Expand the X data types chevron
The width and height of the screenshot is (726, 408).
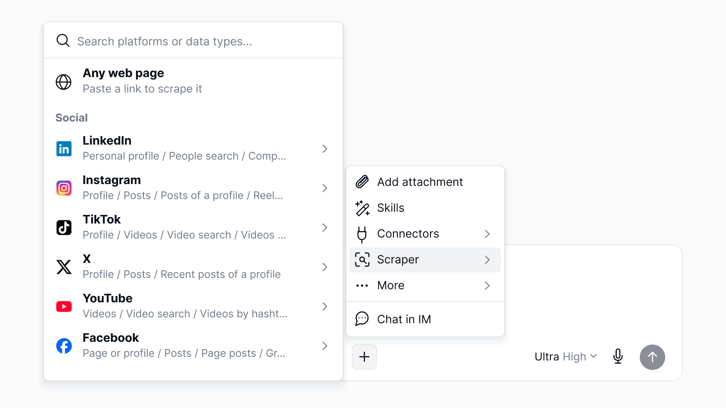325,267
